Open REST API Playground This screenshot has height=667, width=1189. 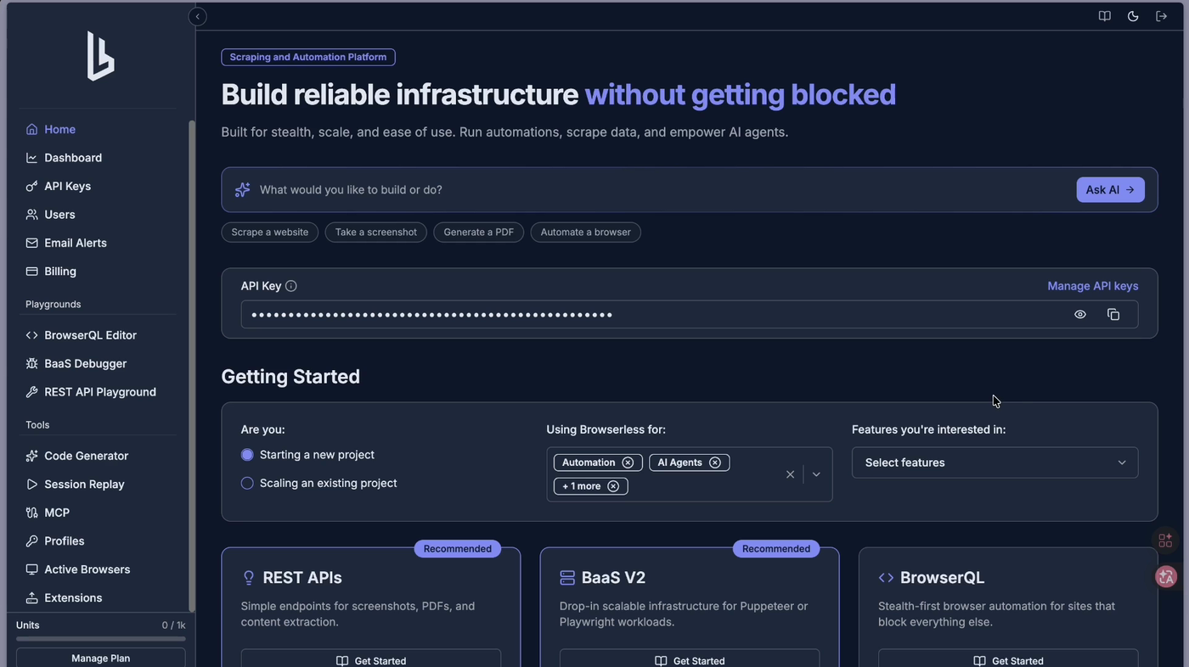tap(100, 392)
